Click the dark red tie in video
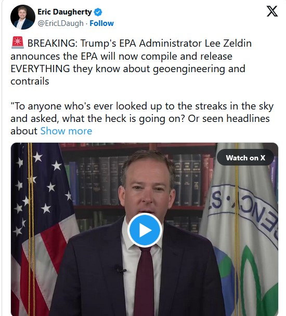This screenshot has width=286, height=316. point(144,281)
